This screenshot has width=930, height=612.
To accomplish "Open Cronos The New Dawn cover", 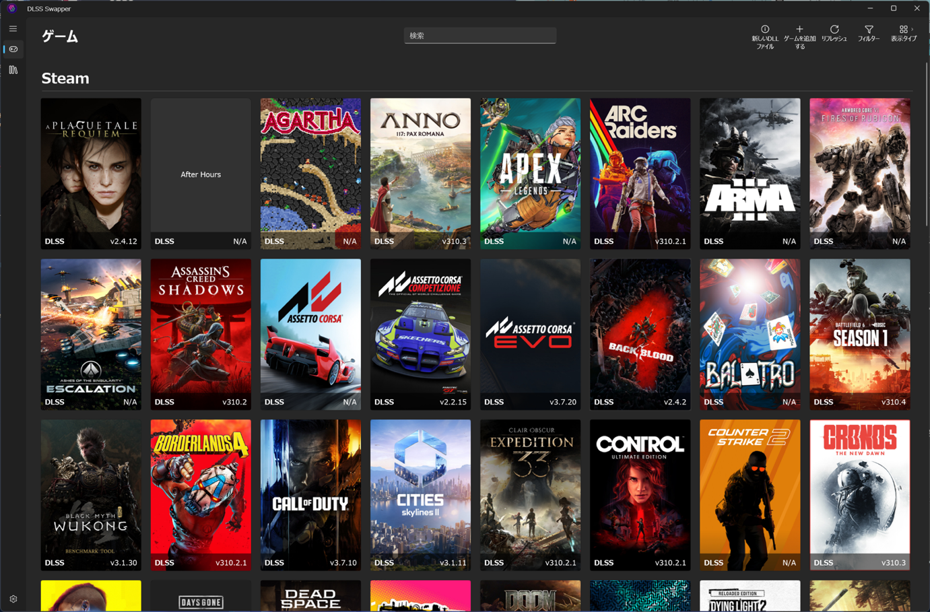I will click(860, 496).
